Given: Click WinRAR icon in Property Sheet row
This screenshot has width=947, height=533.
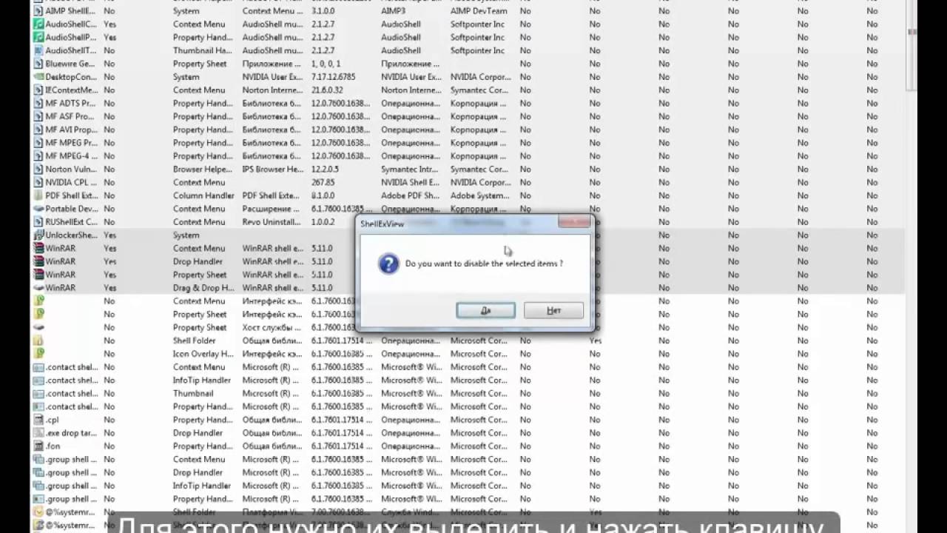Looking at the screenshot, I should (38, 275).
